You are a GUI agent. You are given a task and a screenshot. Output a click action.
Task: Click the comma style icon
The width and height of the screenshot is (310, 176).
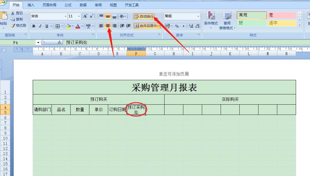184,26
